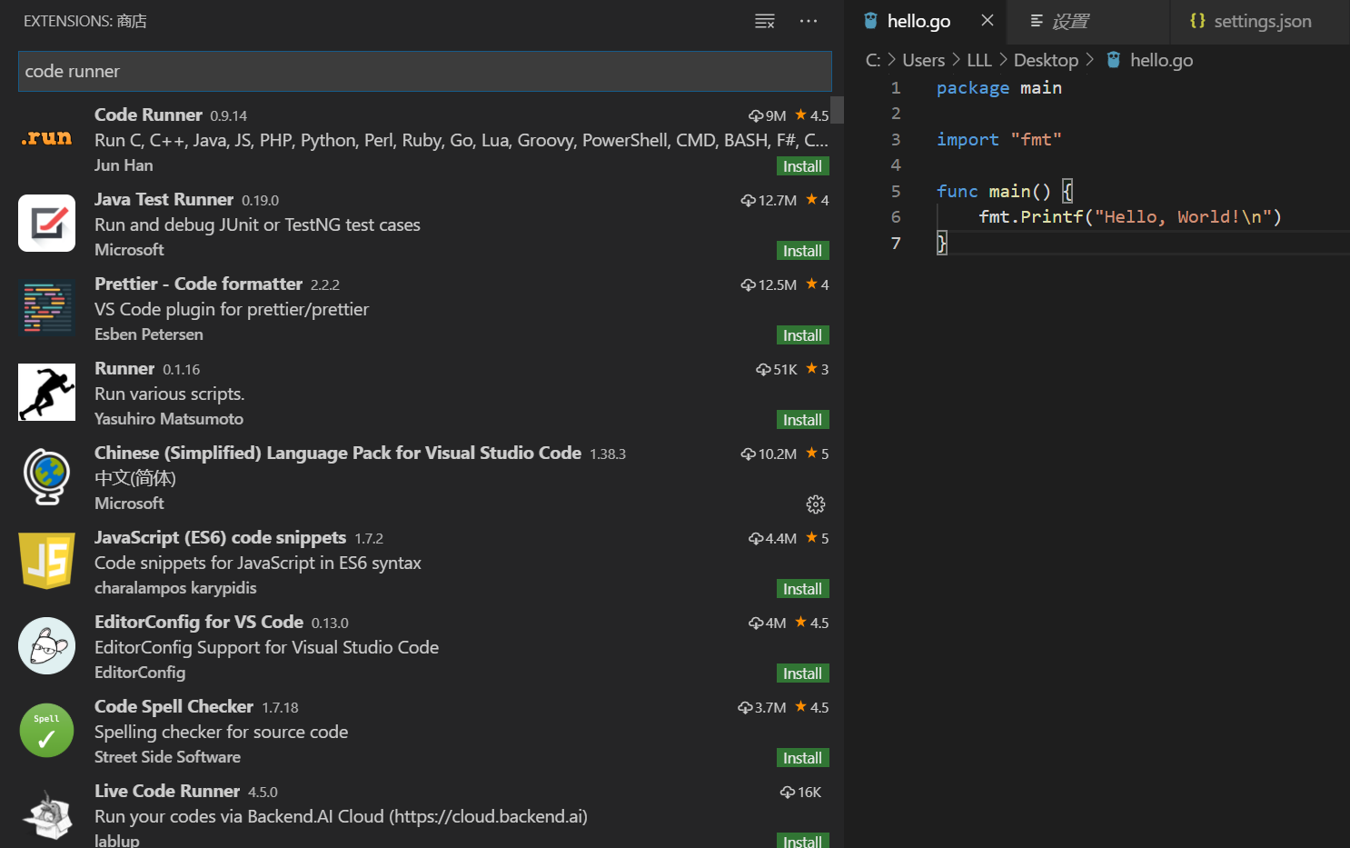Click the Street Side Software publisher name
Viewport: 1350px width, 848px height.
(167, 757)
